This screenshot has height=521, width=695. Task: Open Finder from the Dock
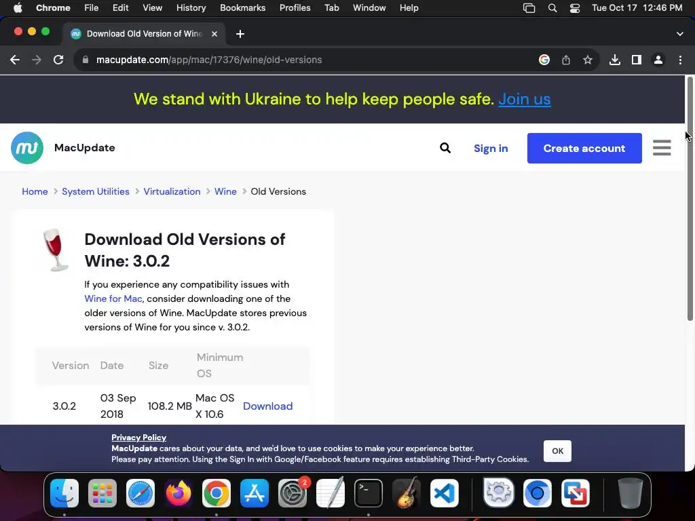click(x=64, y=493)
